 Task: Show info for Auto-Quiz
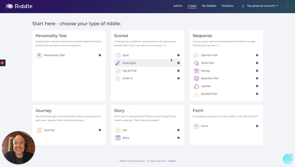click(x=178, y=63)
